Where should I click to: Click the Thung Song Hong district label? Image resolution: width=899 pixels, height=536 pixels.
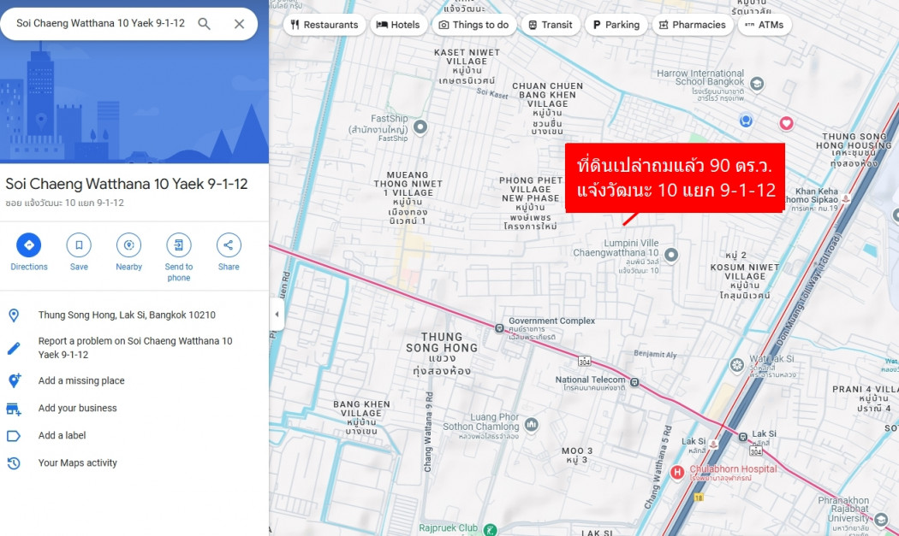pyautogui.click(x=442, y=353)
